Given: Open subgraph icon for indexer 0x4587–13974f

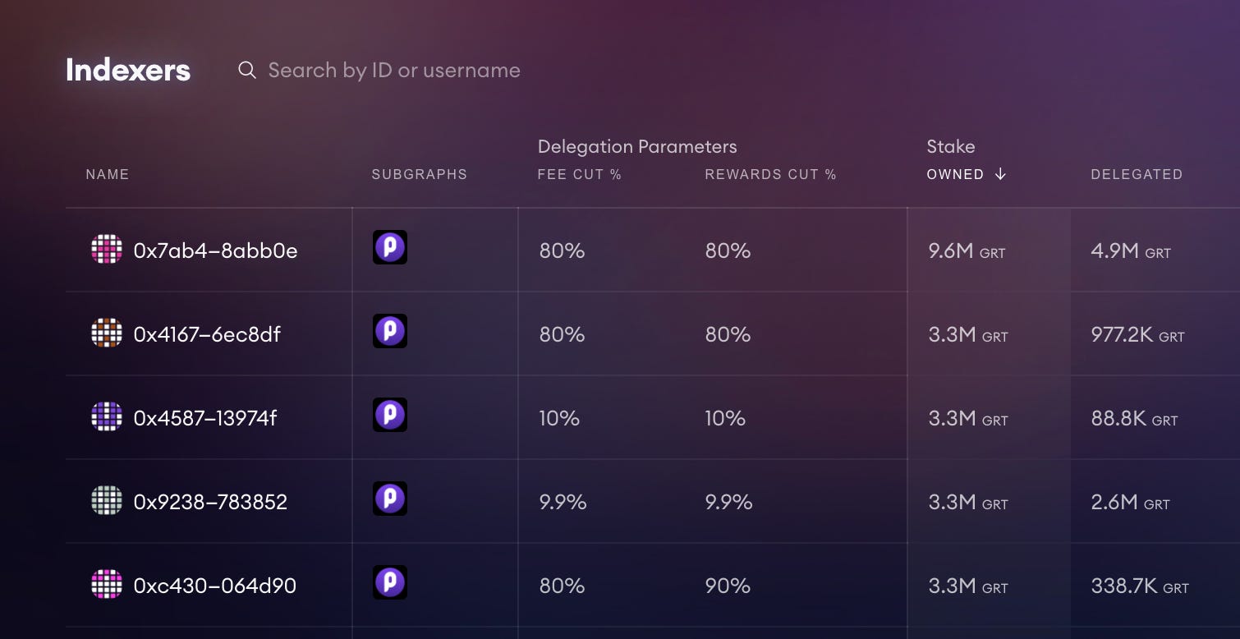Looking at the screenshot, I should pos(390,415).
